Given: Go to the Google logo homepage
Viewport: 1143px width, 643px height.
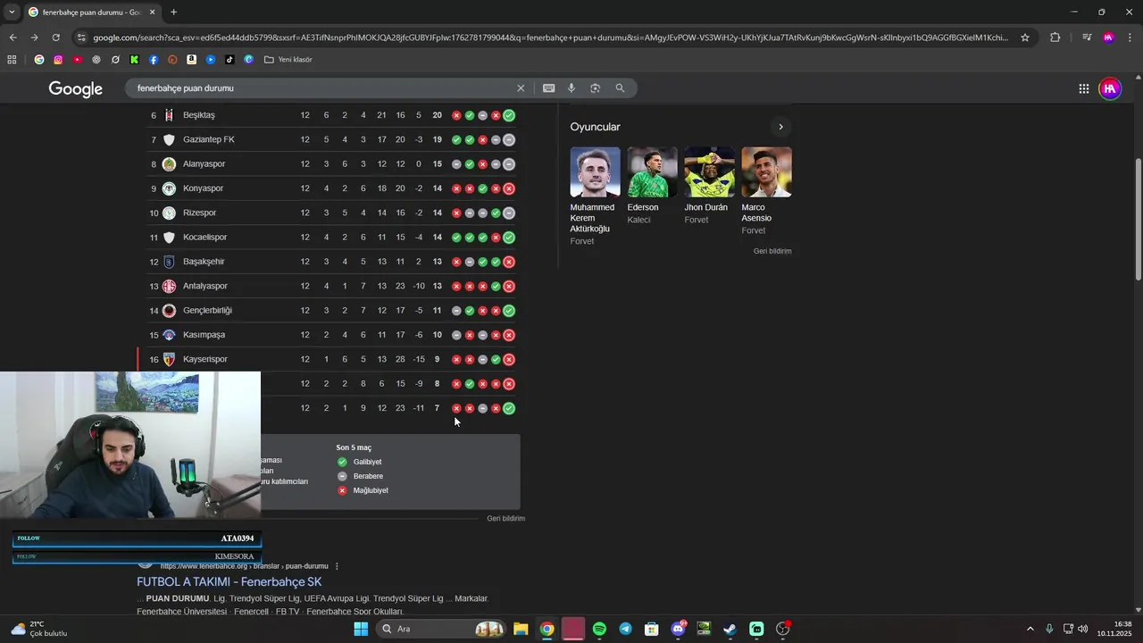Looking at the screenshot, I should tap(76, 88).
